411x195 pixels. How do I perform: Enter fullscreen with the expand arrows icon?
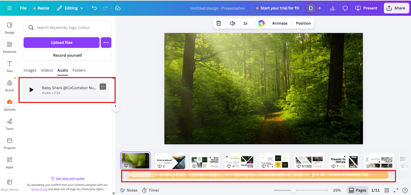coord(396,190)
